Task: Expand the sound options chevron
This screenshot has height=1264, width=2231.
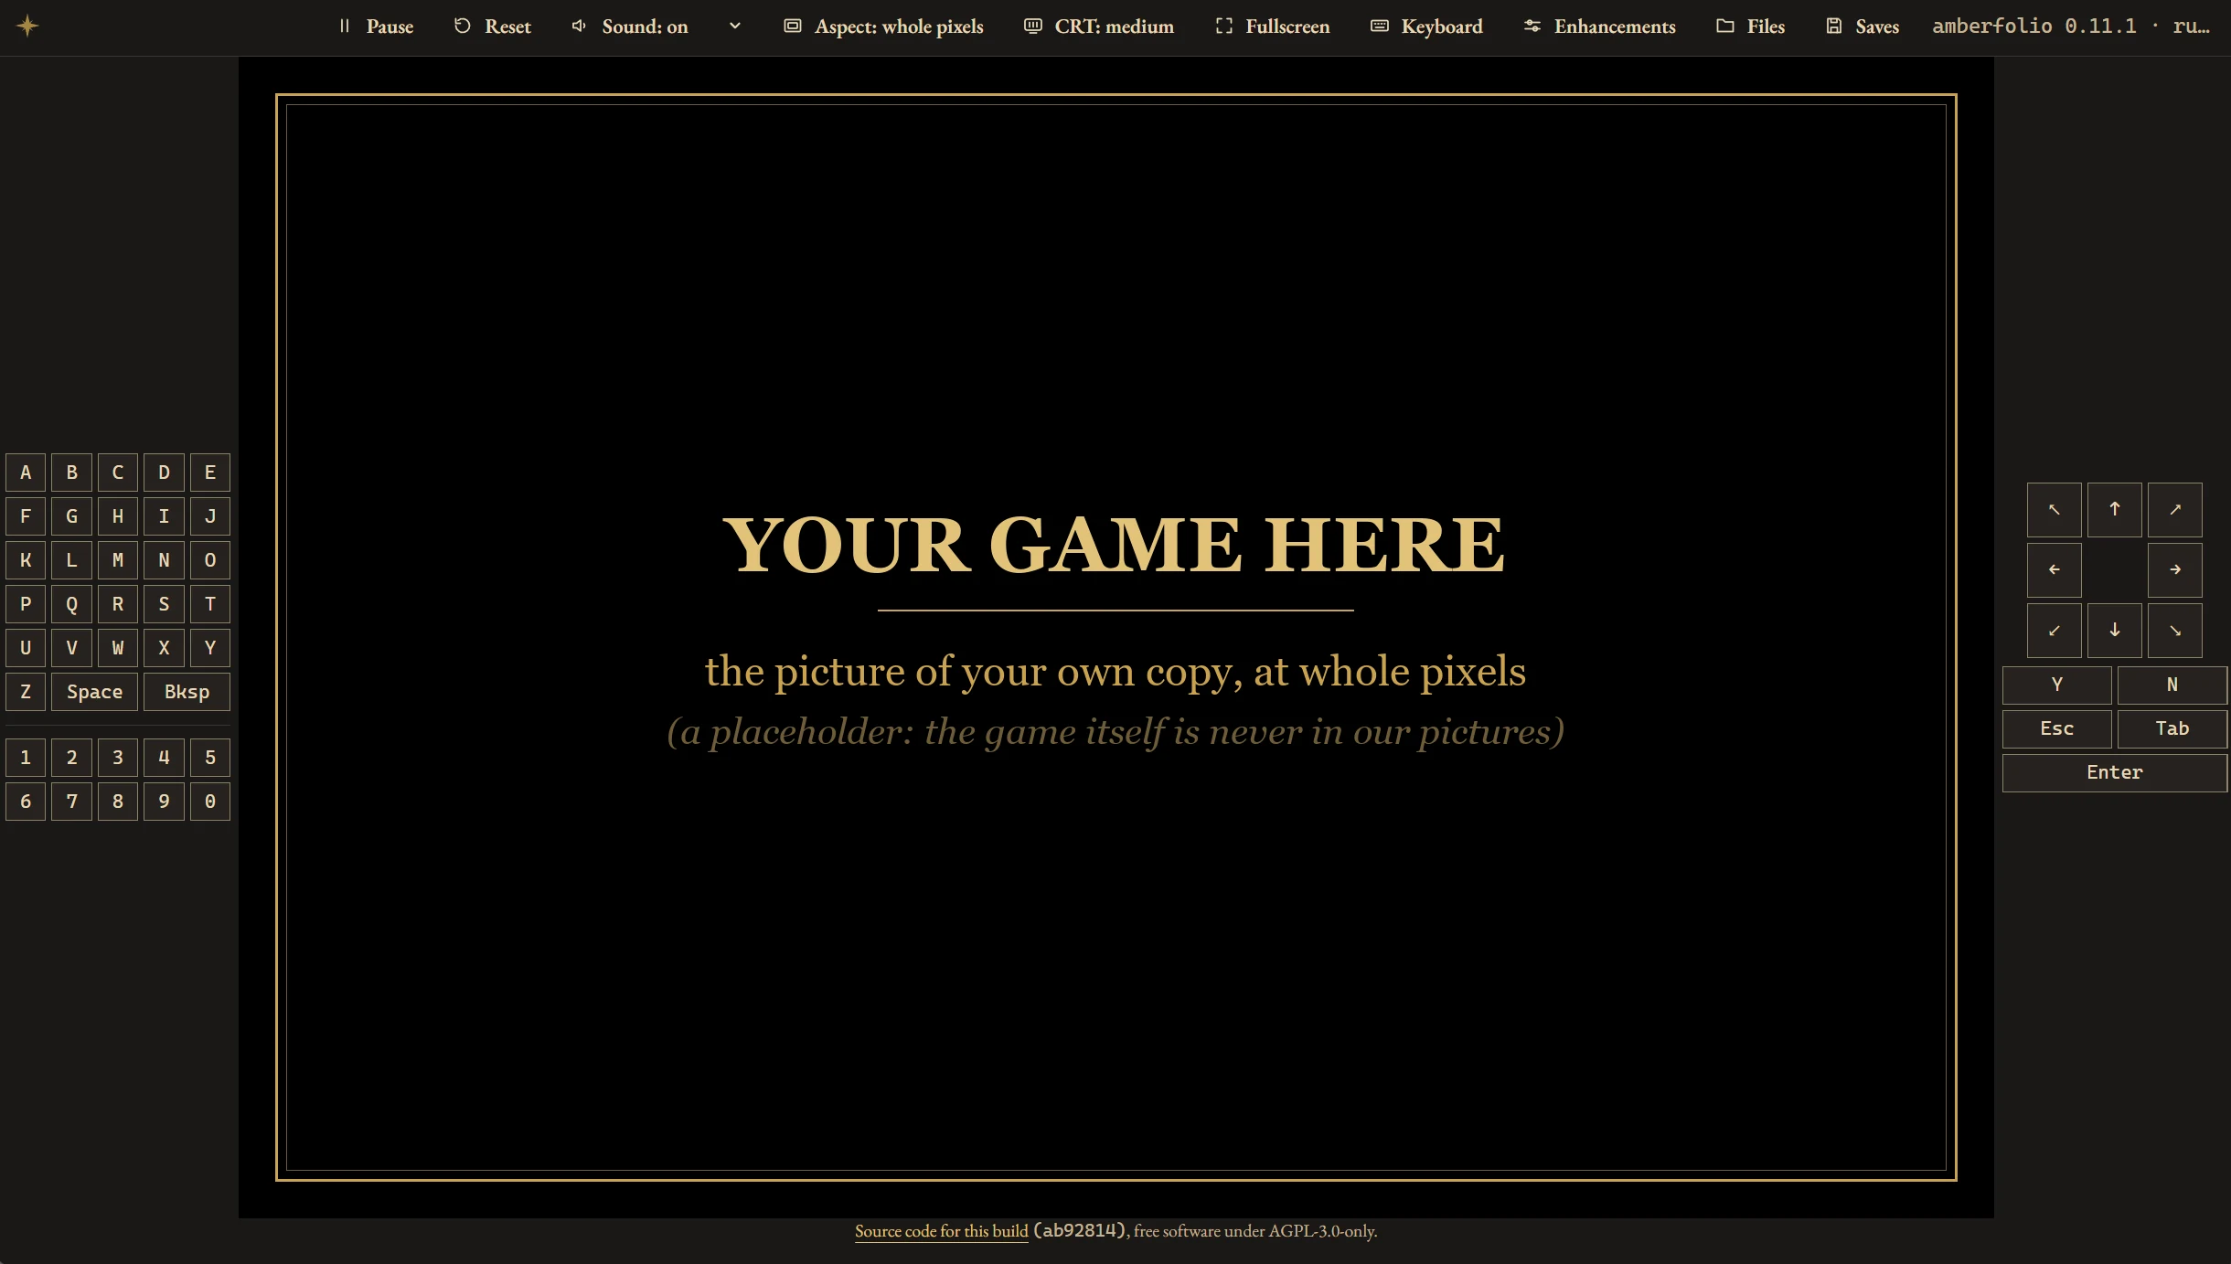Action: (734, 27)
